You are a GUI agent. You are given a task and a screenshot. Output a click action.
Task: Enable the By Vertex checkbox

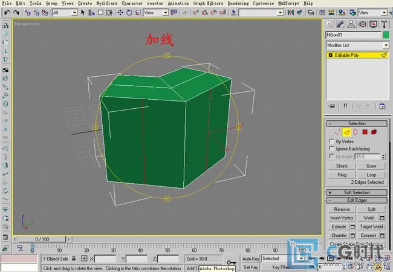[331, 141]
